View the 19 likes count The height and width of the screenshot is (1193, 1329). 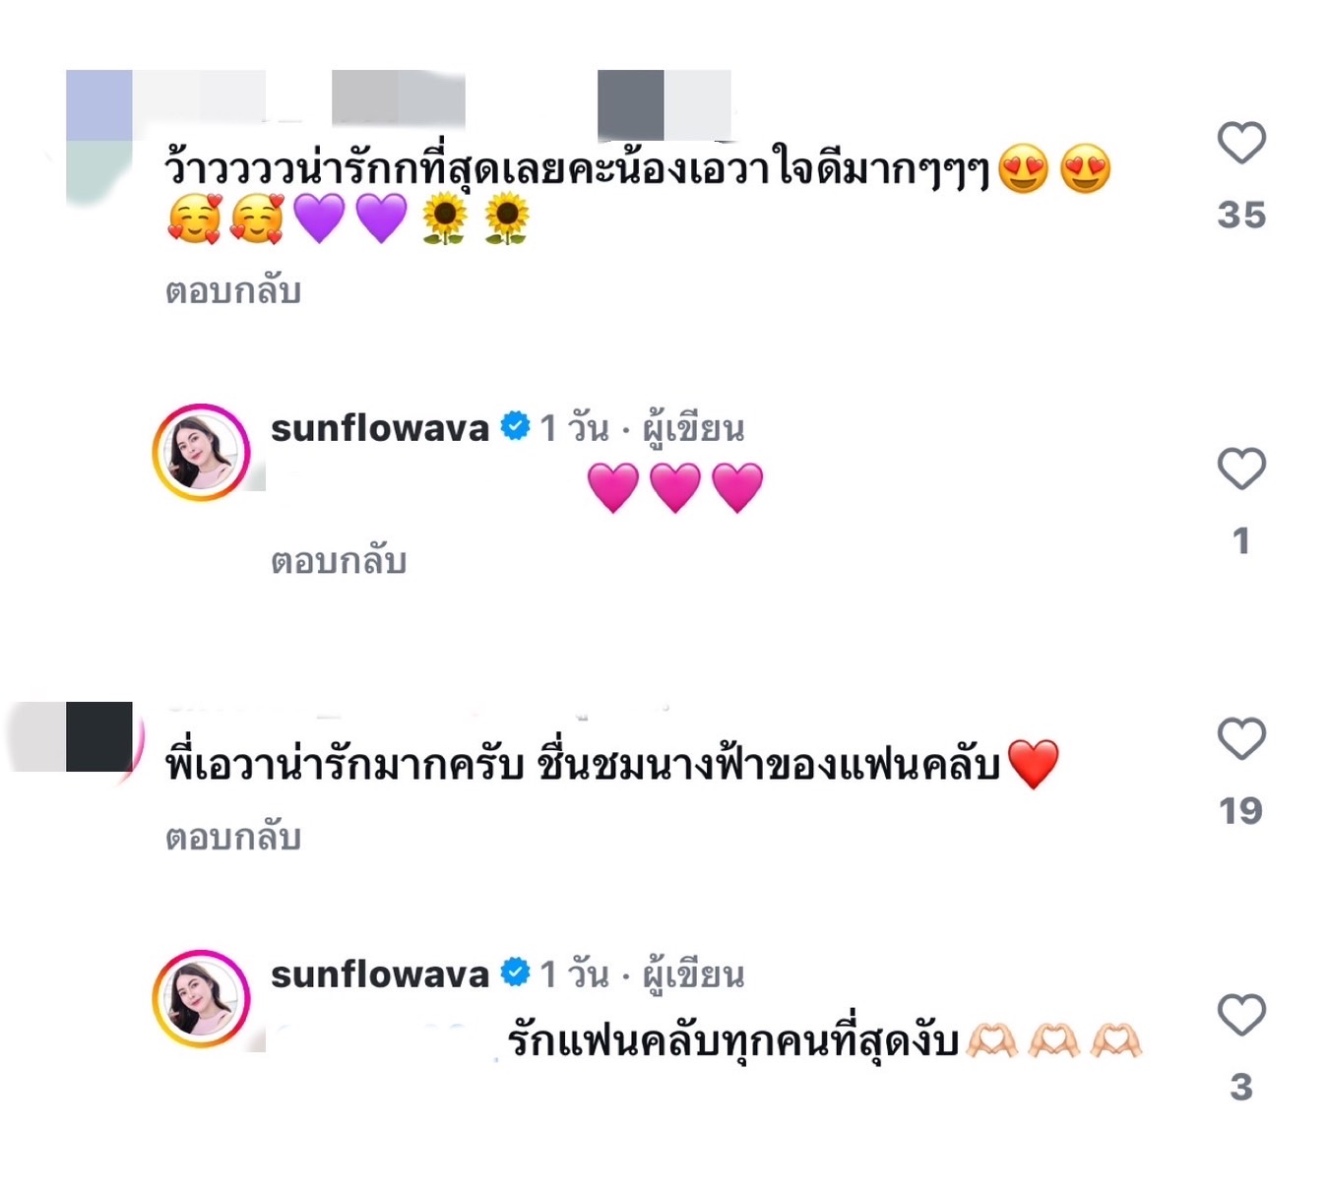pyautogui.click(x=1240, y=811)
